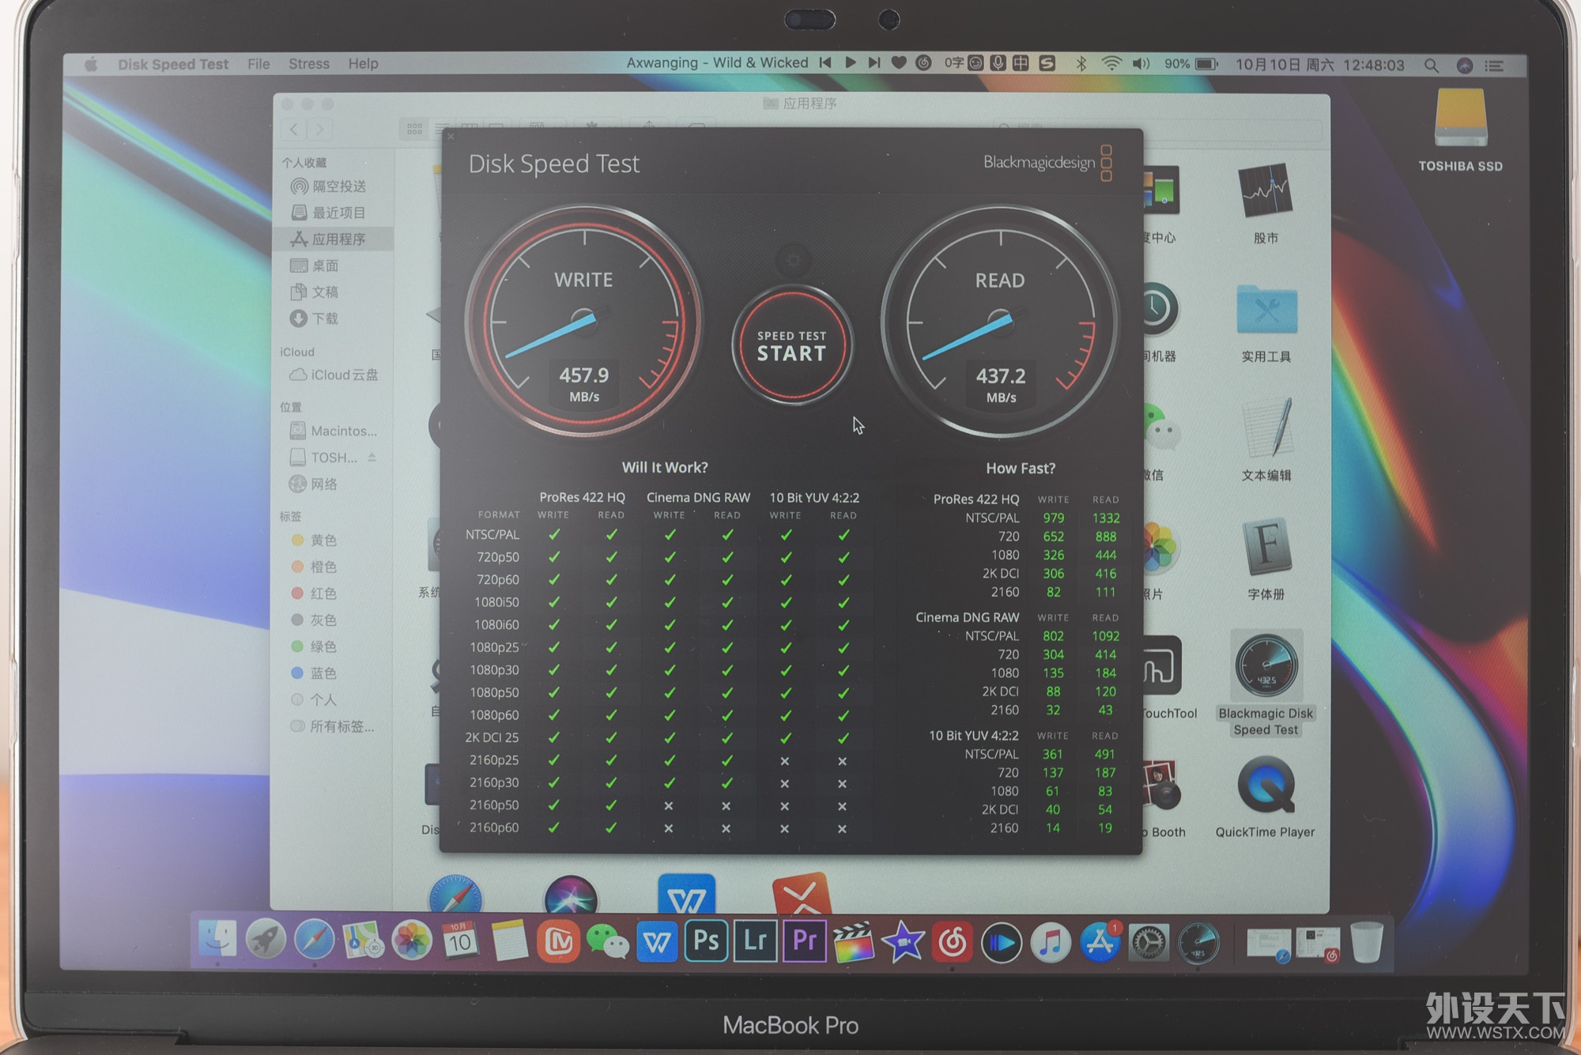Open the File menu
1581x1055 pixels.
(258, 64)
